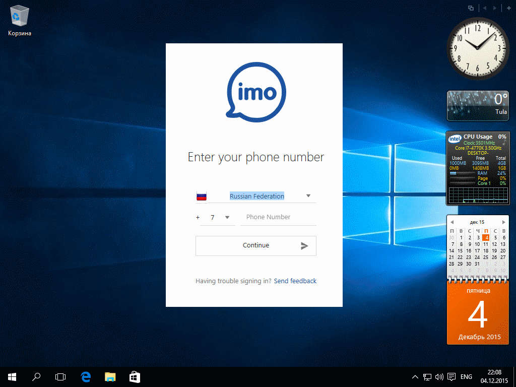This screenshot has height=387, width=516.
Task: Click the CPU usage graph
Action: pos(478,195)
